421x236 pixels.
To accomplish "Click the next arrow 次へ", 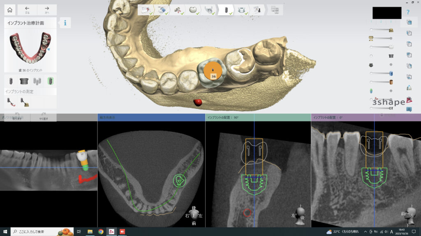I will [47, 10].
